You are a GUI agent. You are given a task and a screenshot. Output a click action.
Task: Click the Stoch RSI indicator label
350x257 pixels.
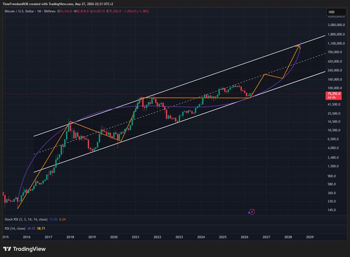coord(26,219)
